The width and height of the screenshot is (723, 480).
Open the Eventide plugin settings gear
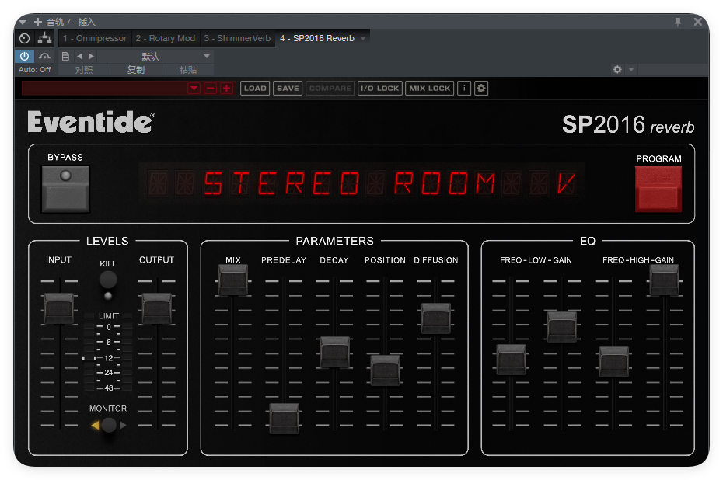[x=481, y=88]
